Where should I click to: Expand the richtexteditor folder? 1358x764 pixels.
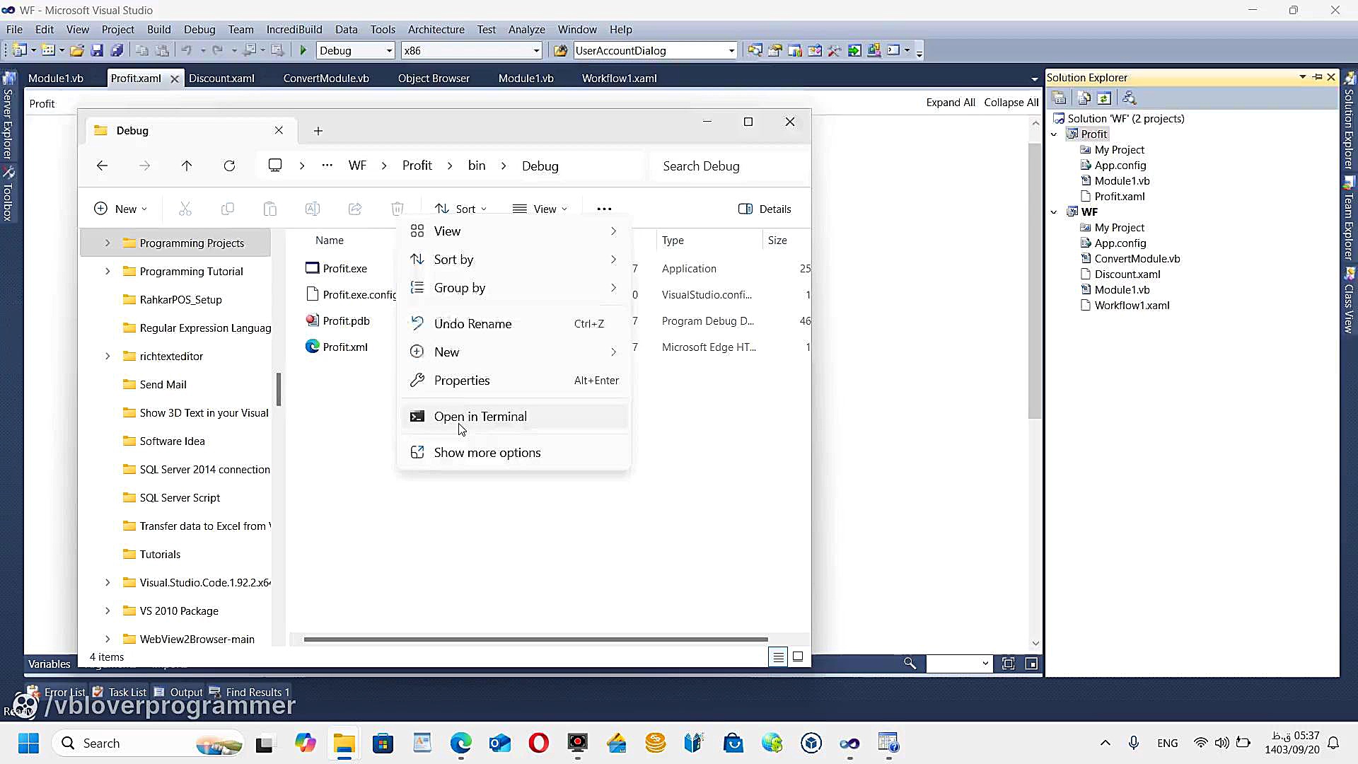[x=108, y=356]
